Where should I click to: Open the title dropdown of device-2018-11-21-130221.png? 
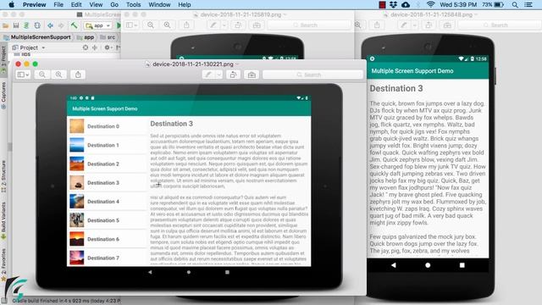pyautogui.click(x=237, y=64)
